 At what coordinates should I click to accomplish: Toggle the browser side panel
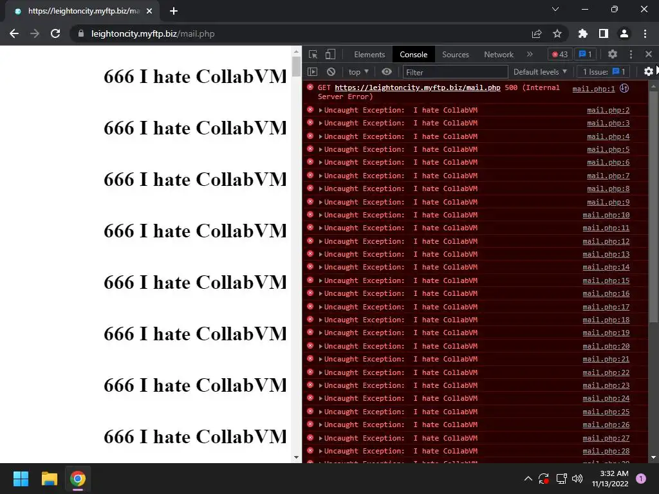tap(604, 33)
